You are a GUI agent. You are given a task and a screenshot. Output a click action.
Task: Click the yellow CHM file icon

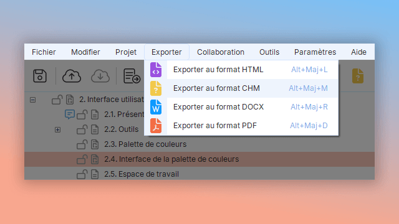point(156,88)
